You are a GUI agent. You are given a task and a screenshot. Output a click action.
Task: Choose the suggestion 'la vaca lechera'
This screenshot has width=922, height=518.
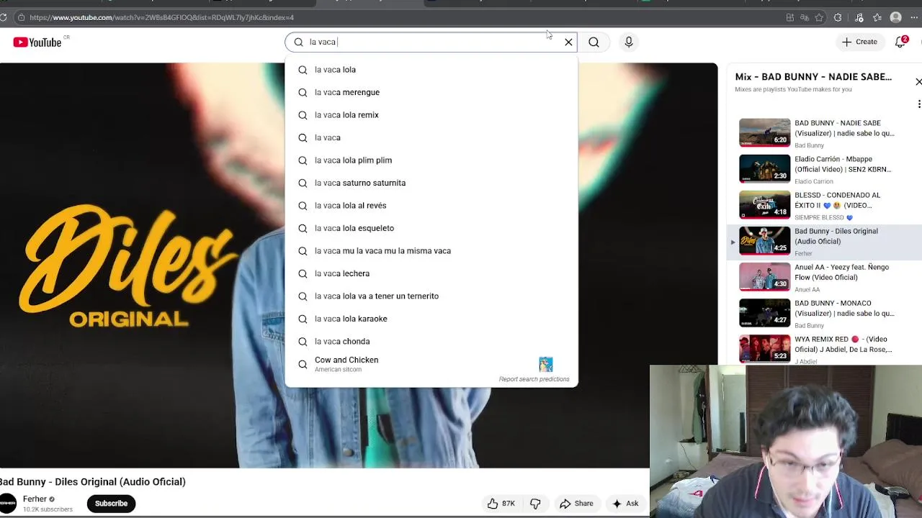point(431,273)
